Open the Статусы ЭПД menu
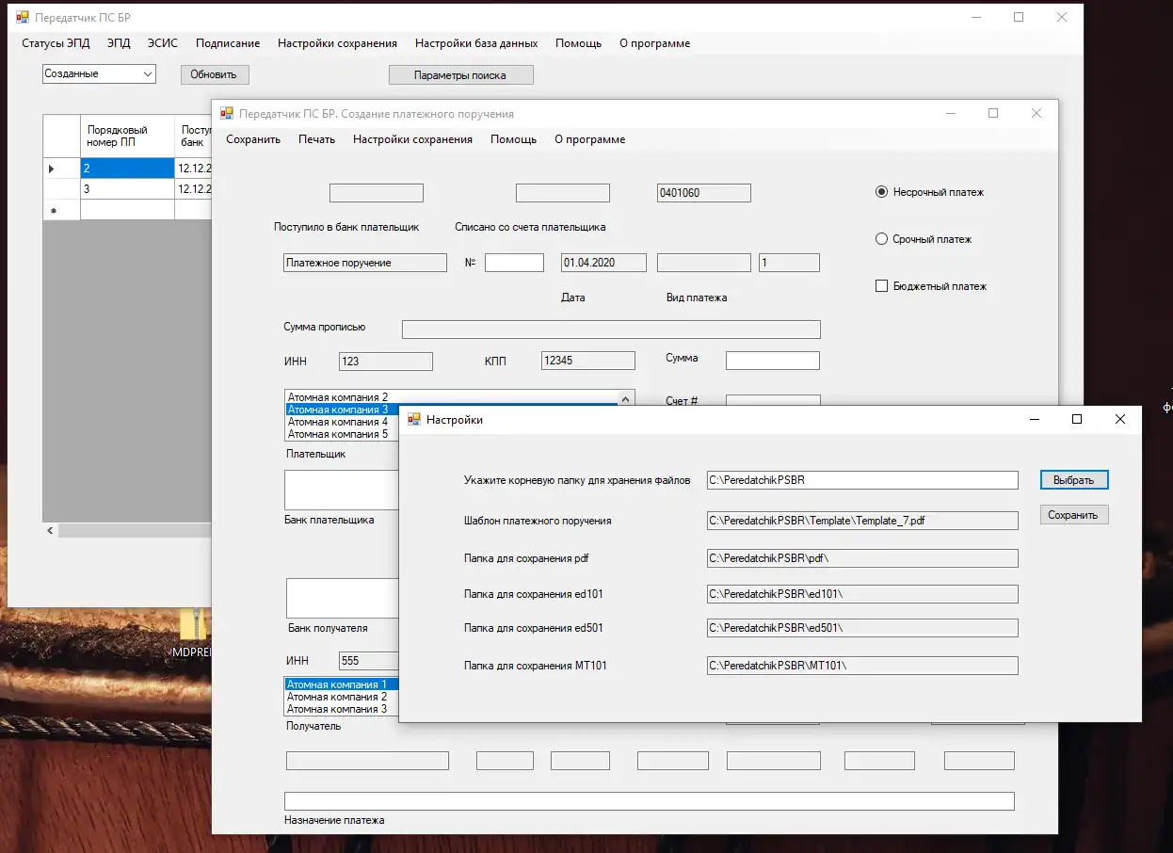 pyautogui.click(x=56, y=43)
